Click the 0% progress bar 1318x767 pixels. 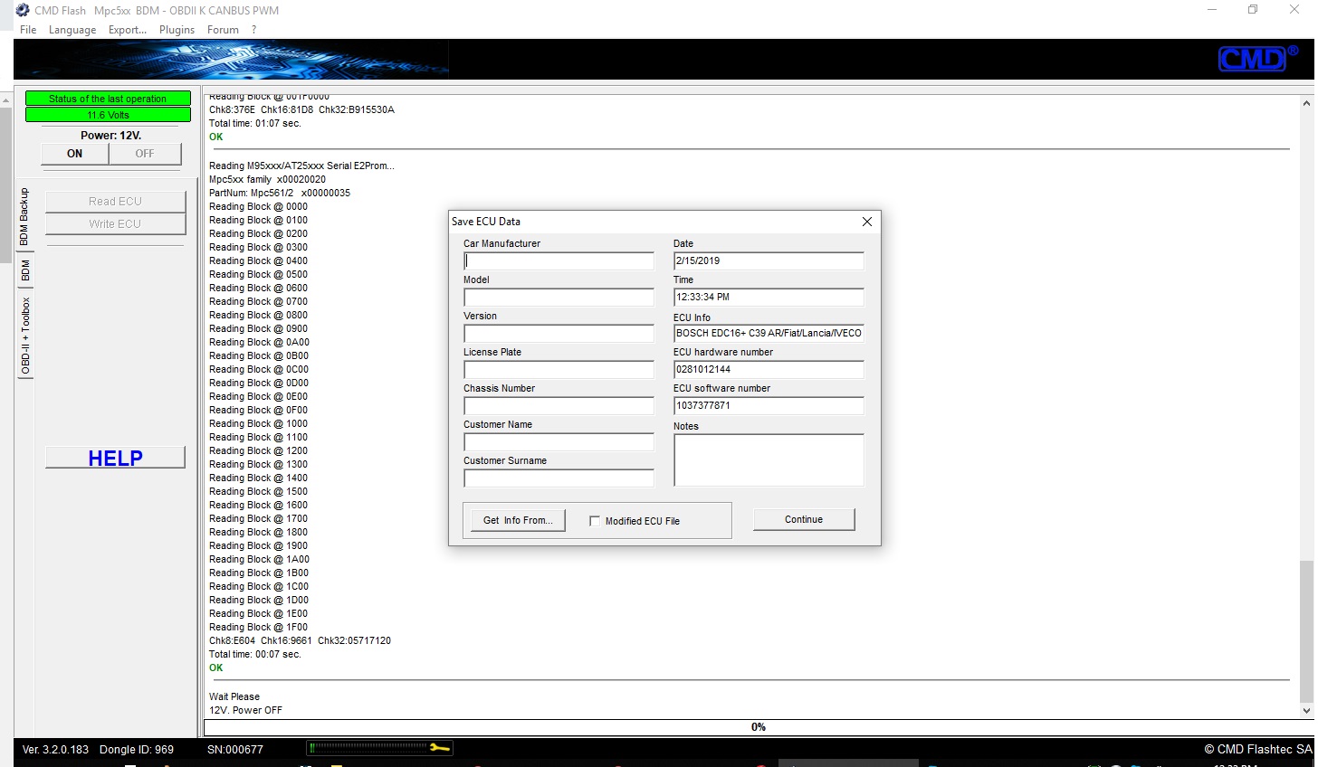(757, 727)
